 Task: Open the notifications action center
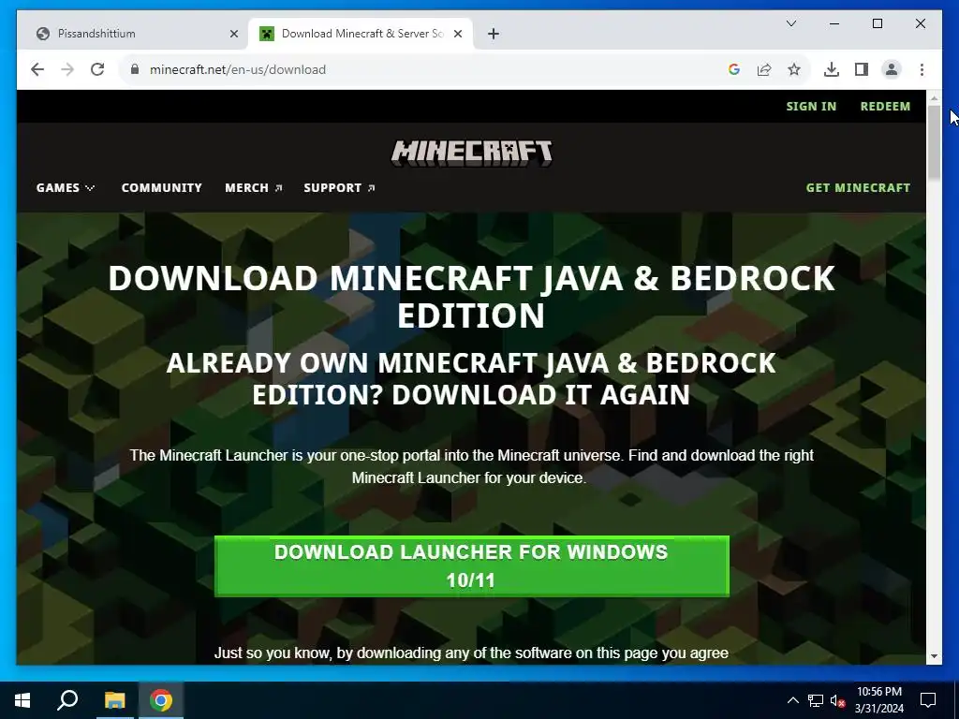pyautogui.click(x=928, y=700)
